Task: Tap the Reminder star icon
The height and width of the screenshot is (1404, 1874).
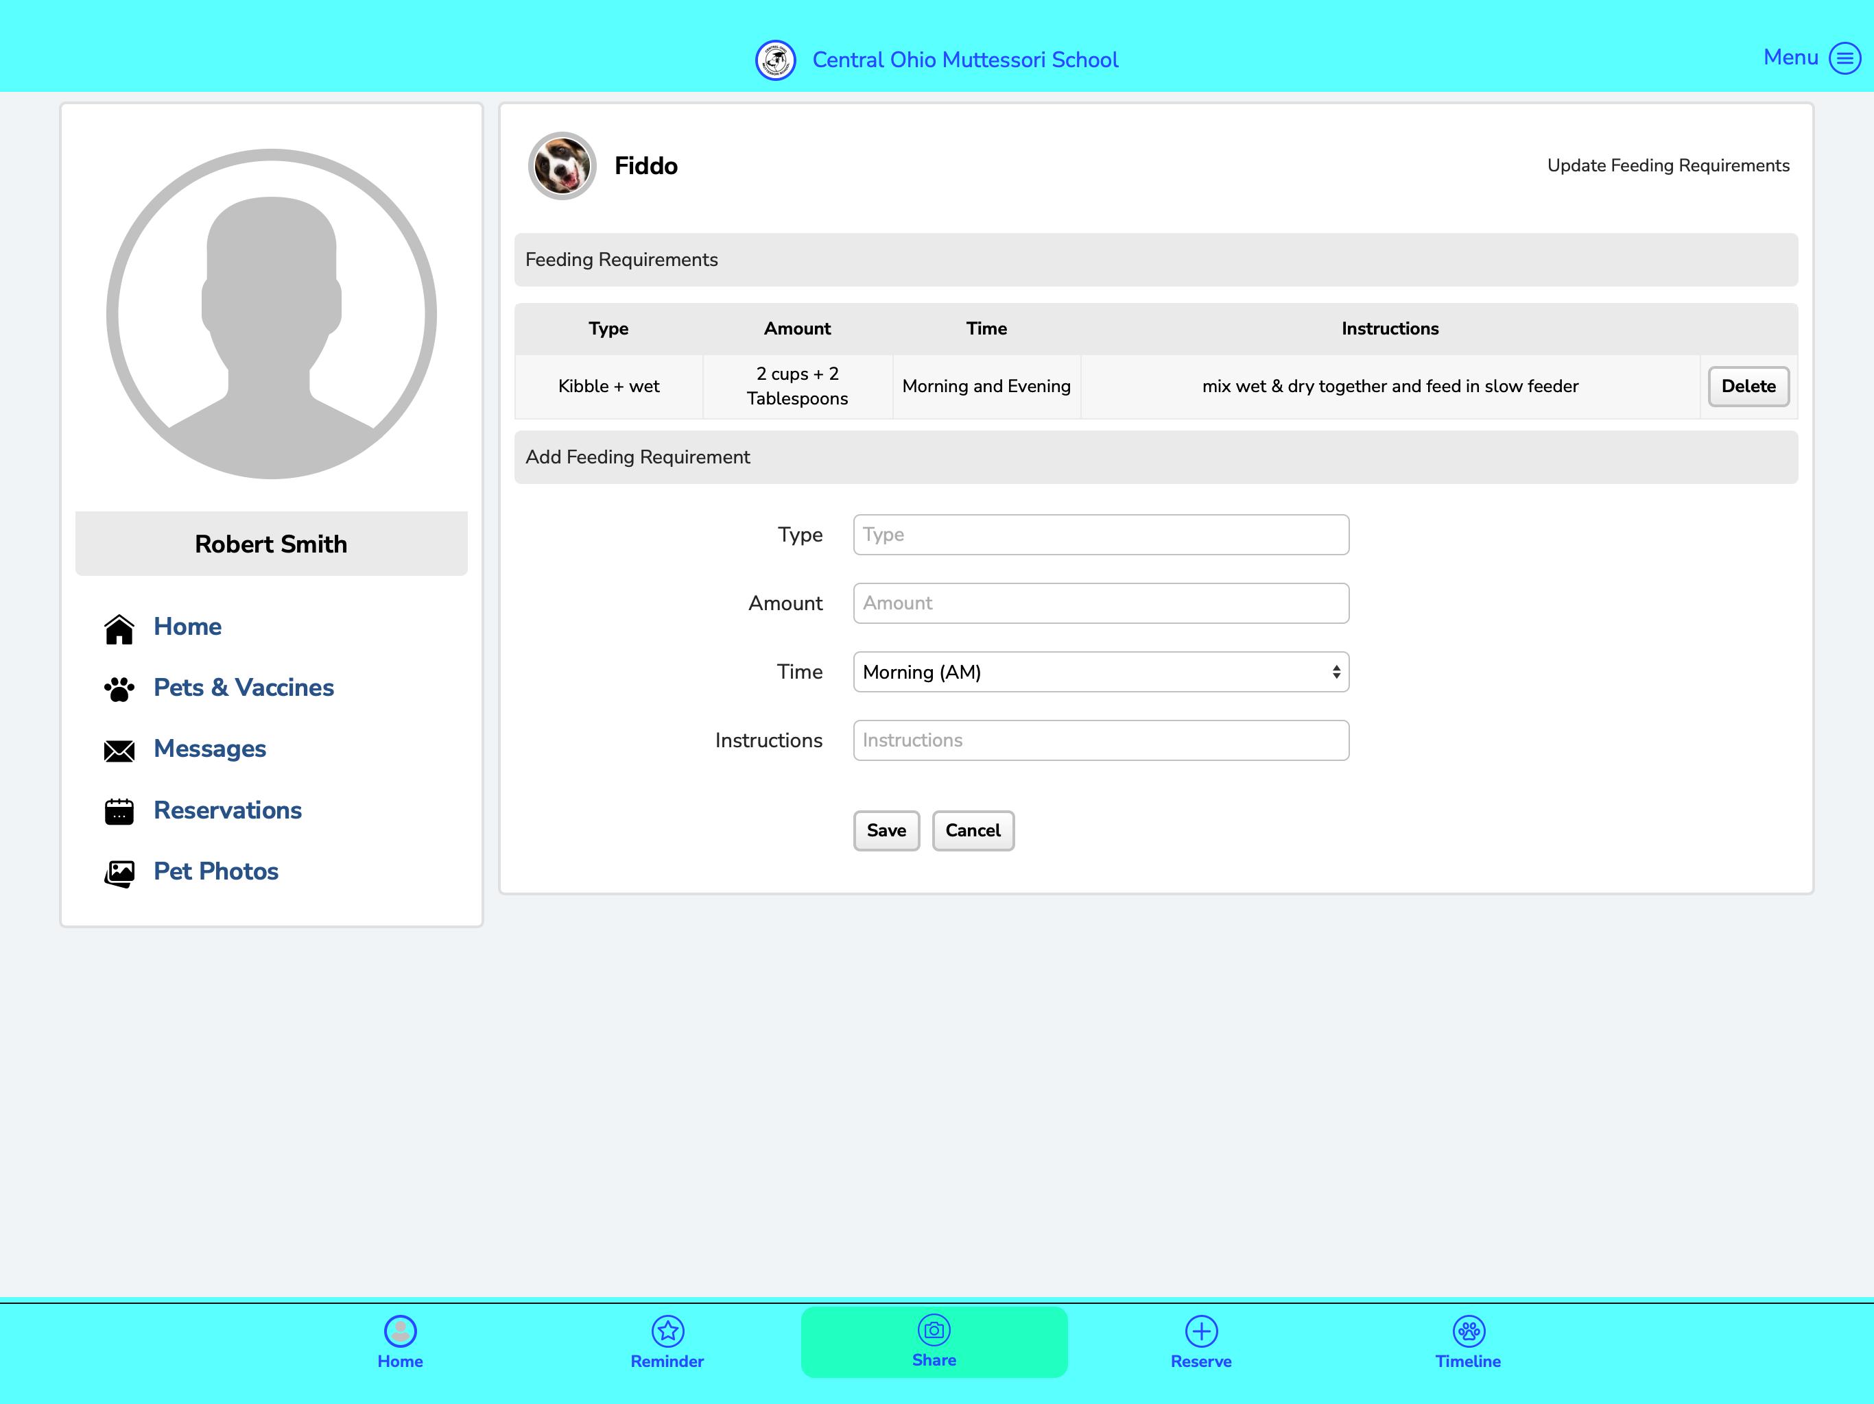Action: pos(667,1331)
